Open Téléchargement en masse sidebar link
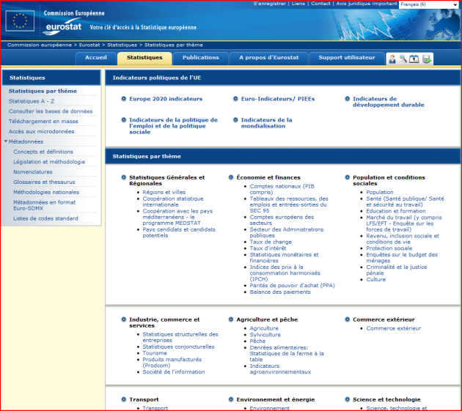The height and width of the screenshot is (411, 462). click(x=43, y=122)
